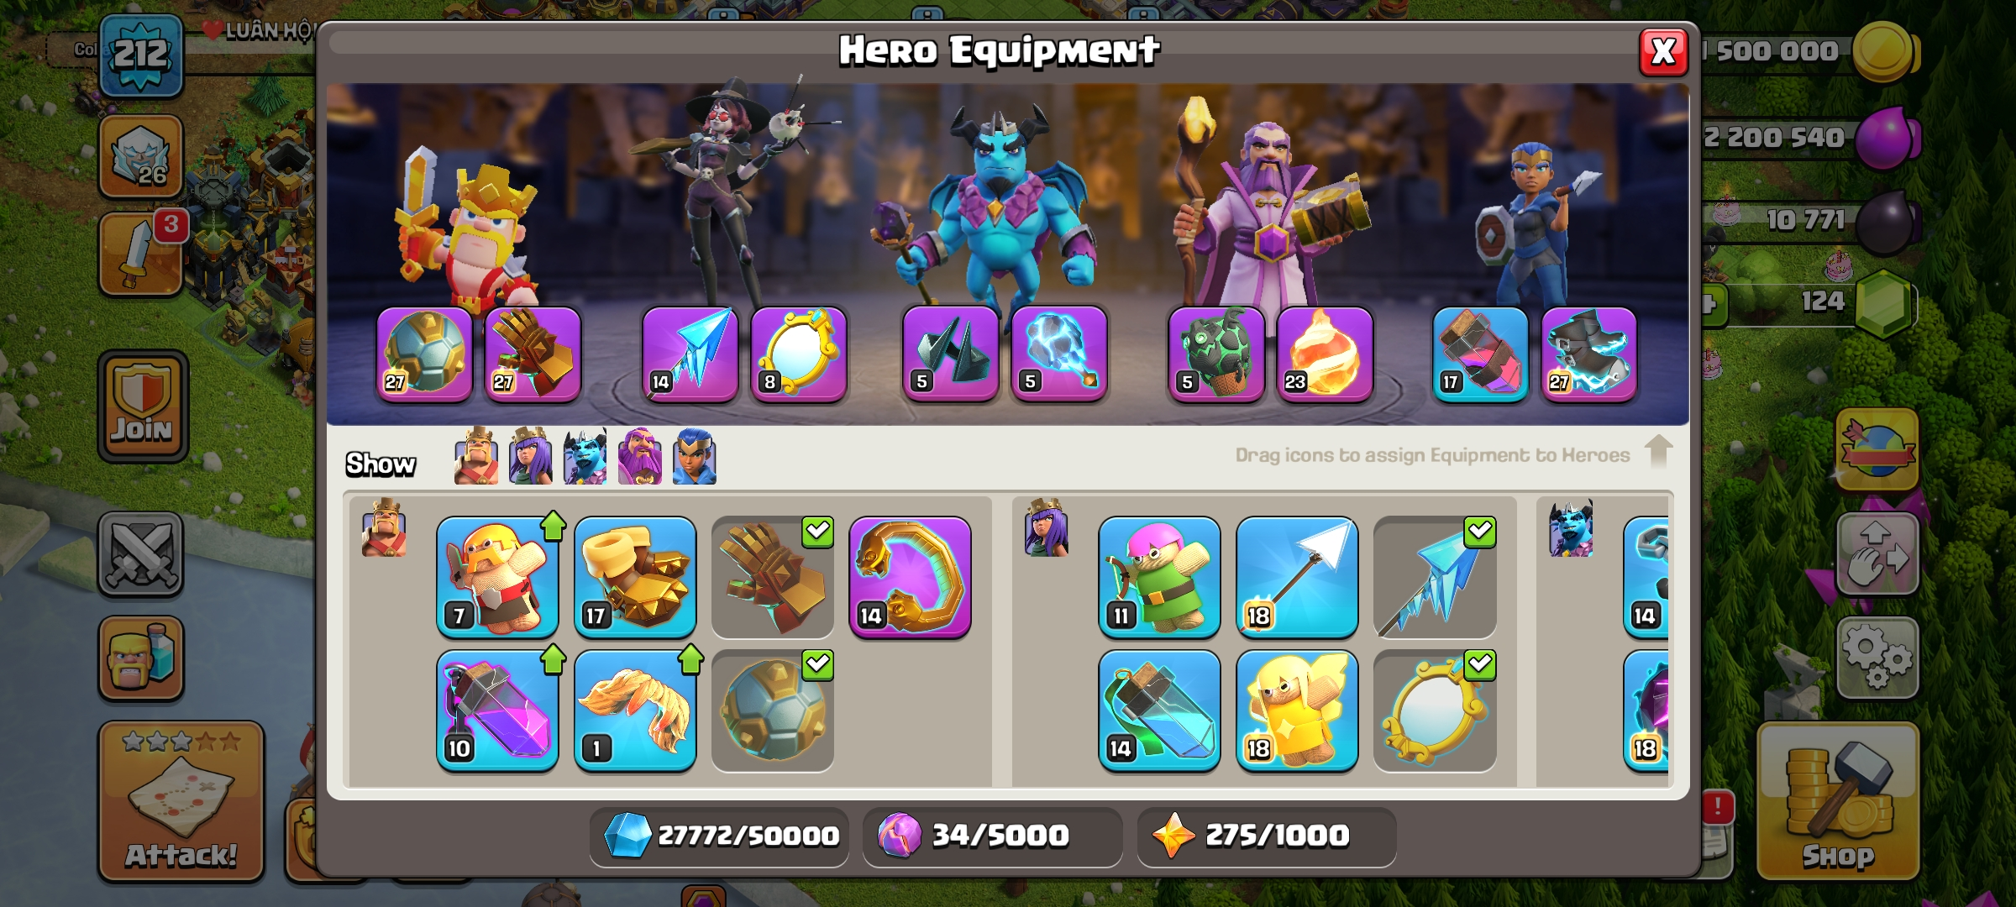
Task: Select the Barbarian Puppet level 7 equipment
Action: point(497,578)
